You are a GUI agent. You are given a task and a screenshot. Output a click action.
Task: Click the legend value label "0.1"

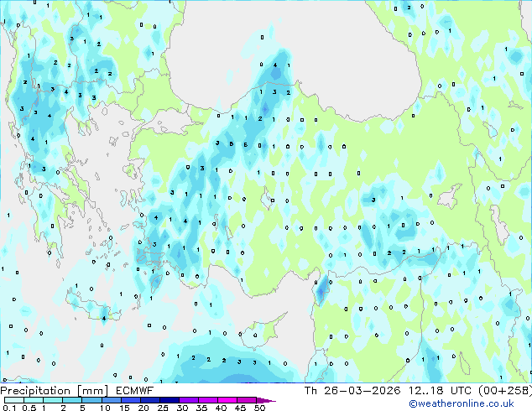point(9,408)
